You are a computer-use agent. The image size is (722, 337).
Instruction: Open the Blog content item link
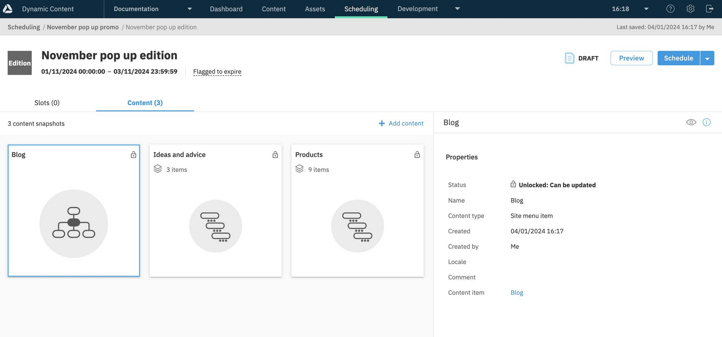point(517,293)
